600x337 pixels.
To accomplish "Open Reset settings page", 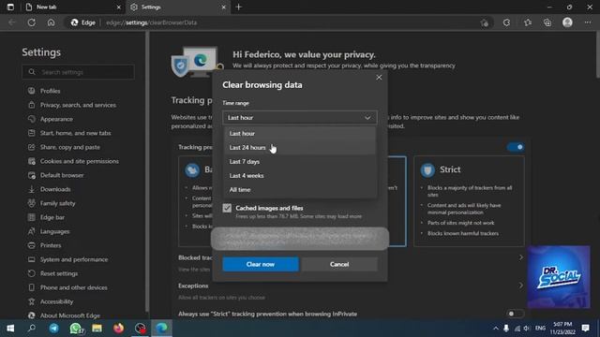I will [x=59, y=273].
